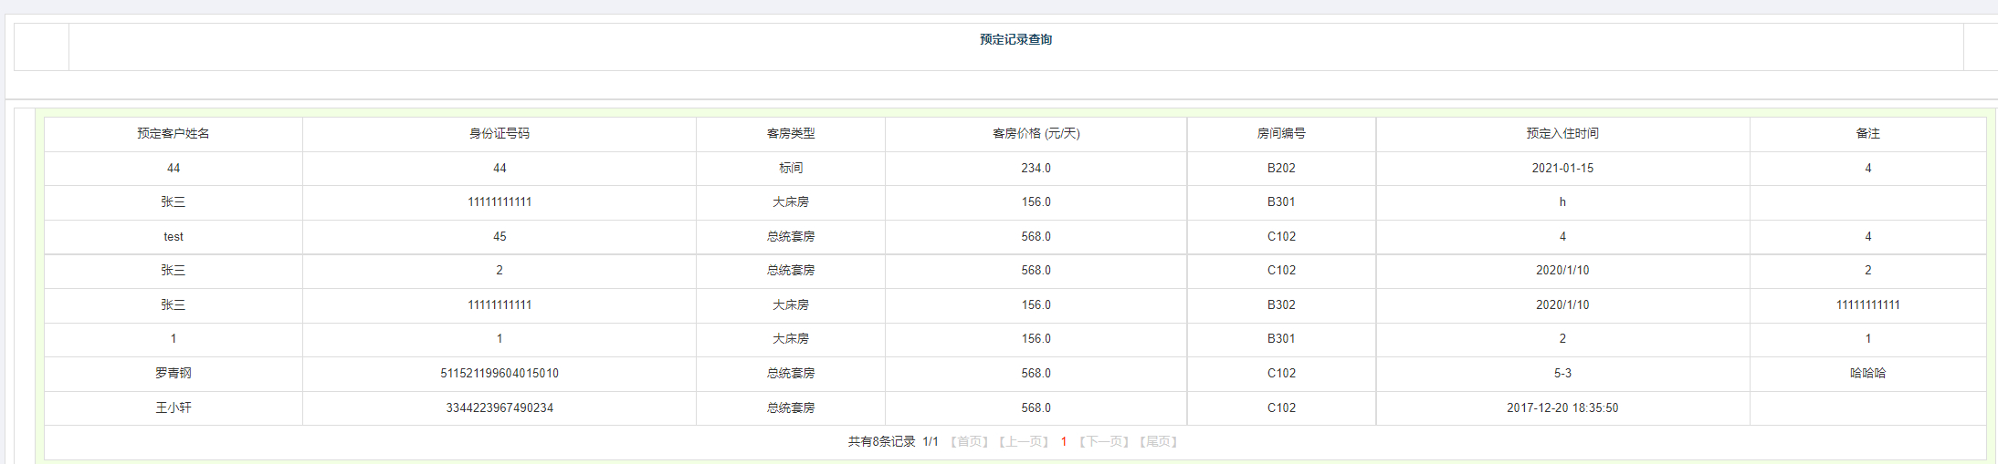Click the test customer name cell
The height and width of the screenshot is (464, 1998).
tap(174, 237)
